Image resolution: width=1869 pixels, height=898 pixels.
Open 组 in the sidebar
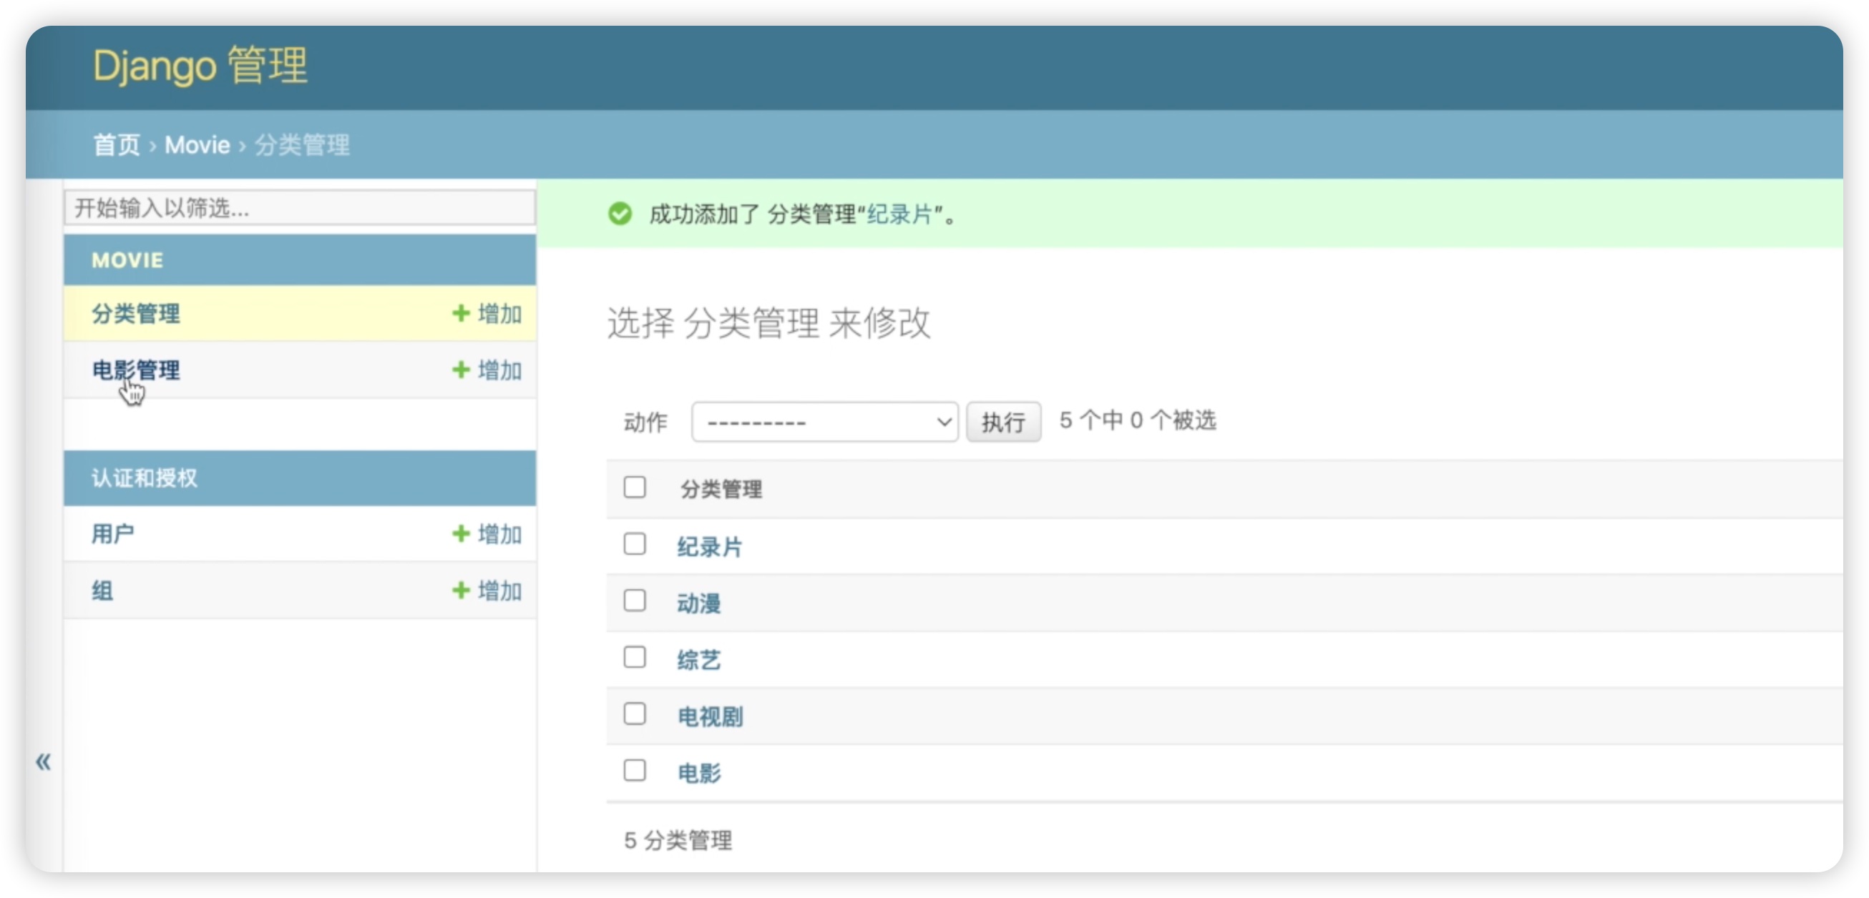(x=102, y=590)
